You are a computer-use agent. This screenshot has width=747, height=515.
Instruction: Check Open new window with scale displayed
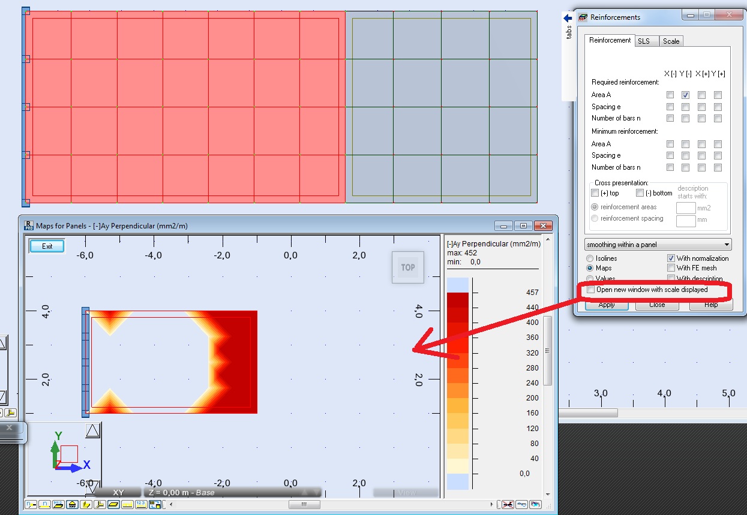point(591,290)
